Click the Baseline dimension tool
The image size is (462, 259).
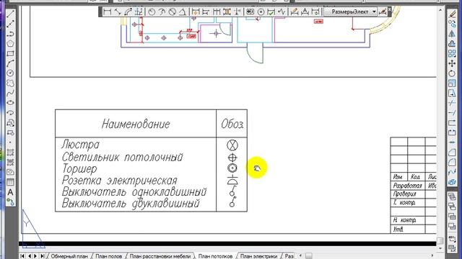[x=206, y=12]
